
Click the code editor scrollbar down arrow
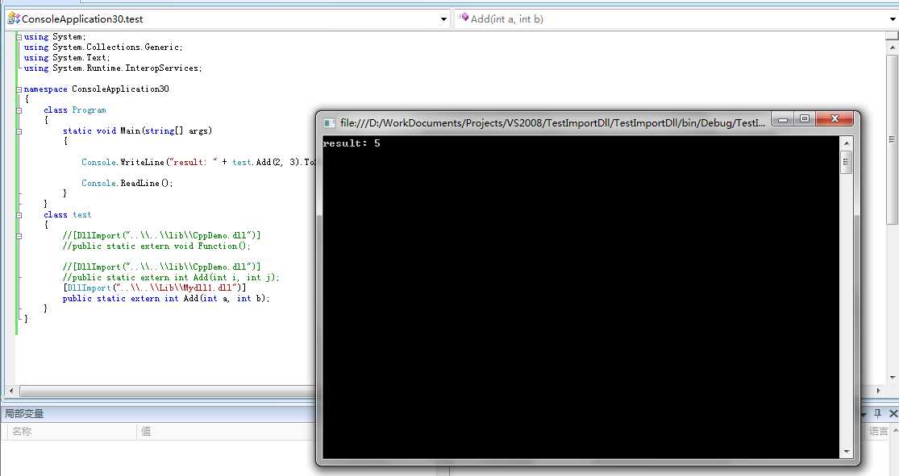click(892, 378)
